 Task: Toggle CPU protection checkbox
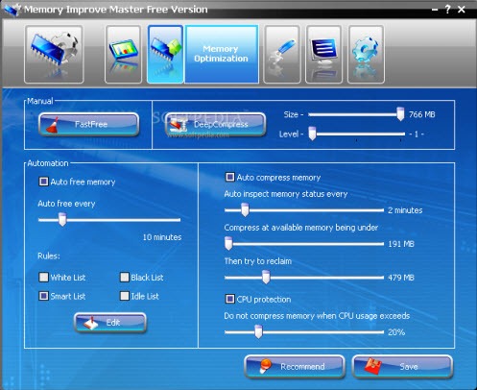coord(229,299)
